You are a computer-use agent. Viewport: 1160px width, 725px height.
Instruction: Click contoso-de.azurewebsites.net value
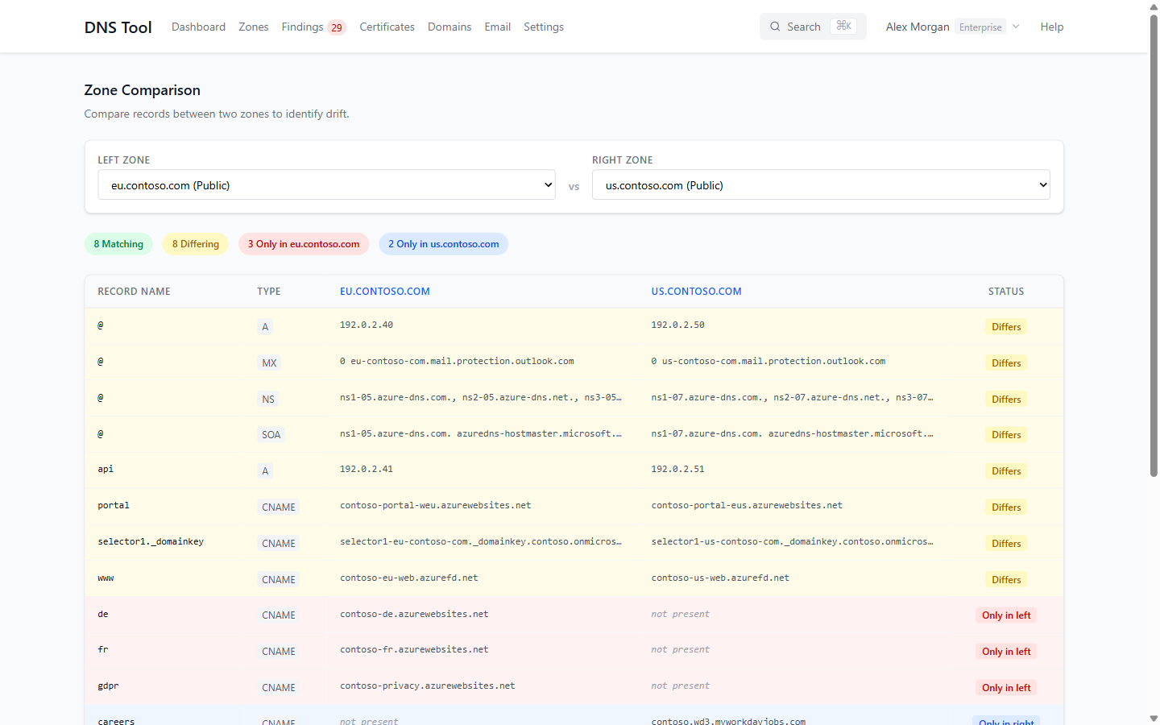coord(414,614)
